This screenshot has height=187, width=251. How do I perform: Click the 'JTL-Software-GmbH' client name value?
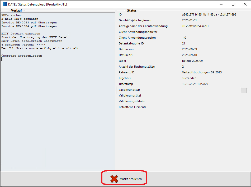[195, 26]
